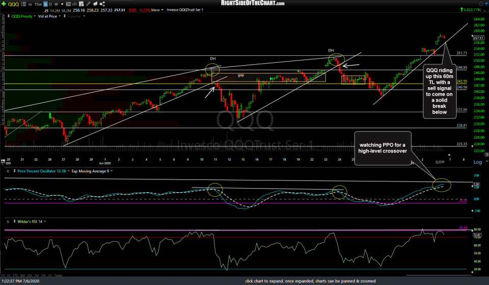Click the 'click chart to expand' caption
Screen dimensions: 489x285
point(310,281)
